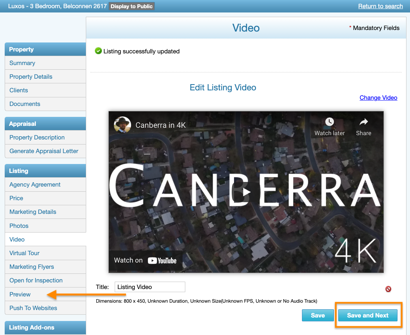Click the Change Video link
Image resolution: width=410 pixels, height=335 pixels.
(x=378, y=97)
